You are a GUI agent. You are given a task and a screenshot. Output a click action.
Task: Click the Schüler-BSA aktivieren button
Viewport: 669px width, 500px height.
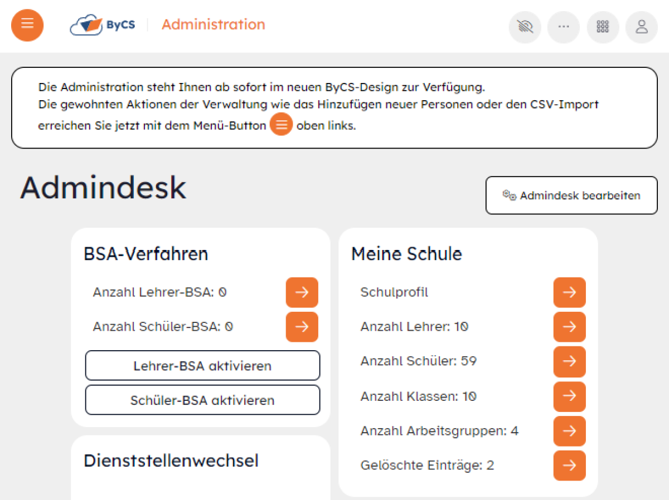[x=202, y=400]
